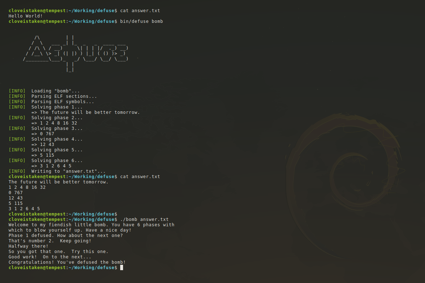Click "3 1 2 6 4 5" line without arrow
This screenshot has width=425, height=283.
pyautogui.click(x=24, y=209)
